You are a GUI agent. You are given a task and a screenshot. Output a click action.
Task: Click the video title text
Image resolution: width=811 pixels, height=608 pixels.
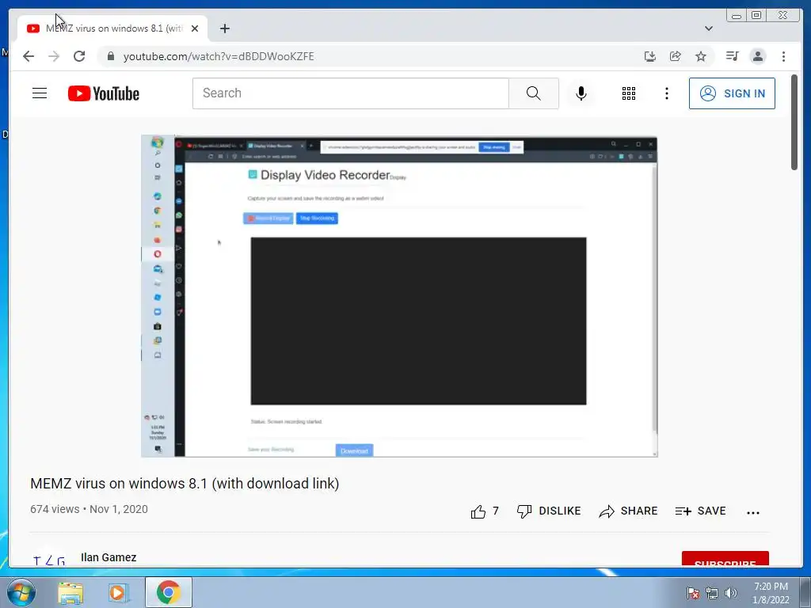(185, 484)
